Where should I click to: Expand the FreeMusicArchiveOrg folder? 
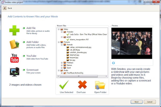point(62,73)
